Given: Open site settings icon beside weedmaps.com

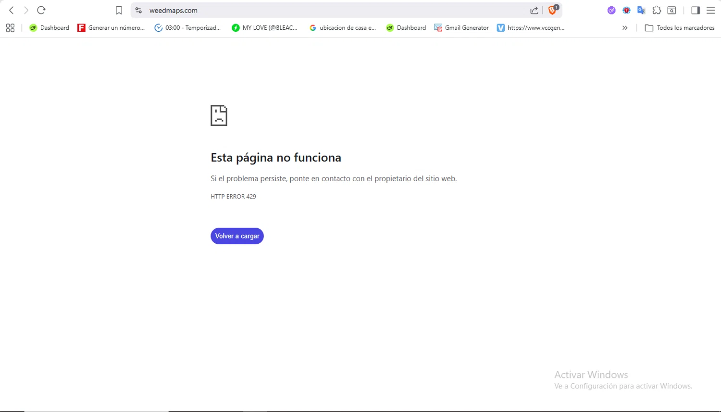Looking at the screenshot, I should [138, 10].
